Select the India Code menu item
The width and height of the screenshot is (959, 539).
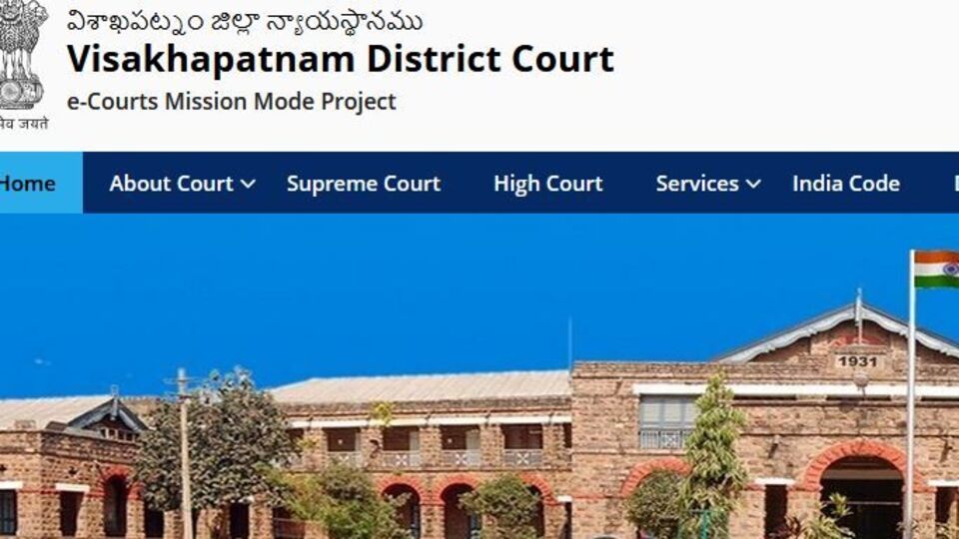click(846, 184)
